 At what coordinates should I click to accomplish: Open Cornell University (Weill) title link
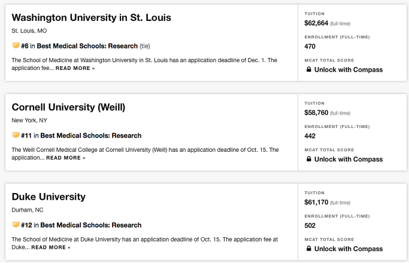[x=68, y=107]
